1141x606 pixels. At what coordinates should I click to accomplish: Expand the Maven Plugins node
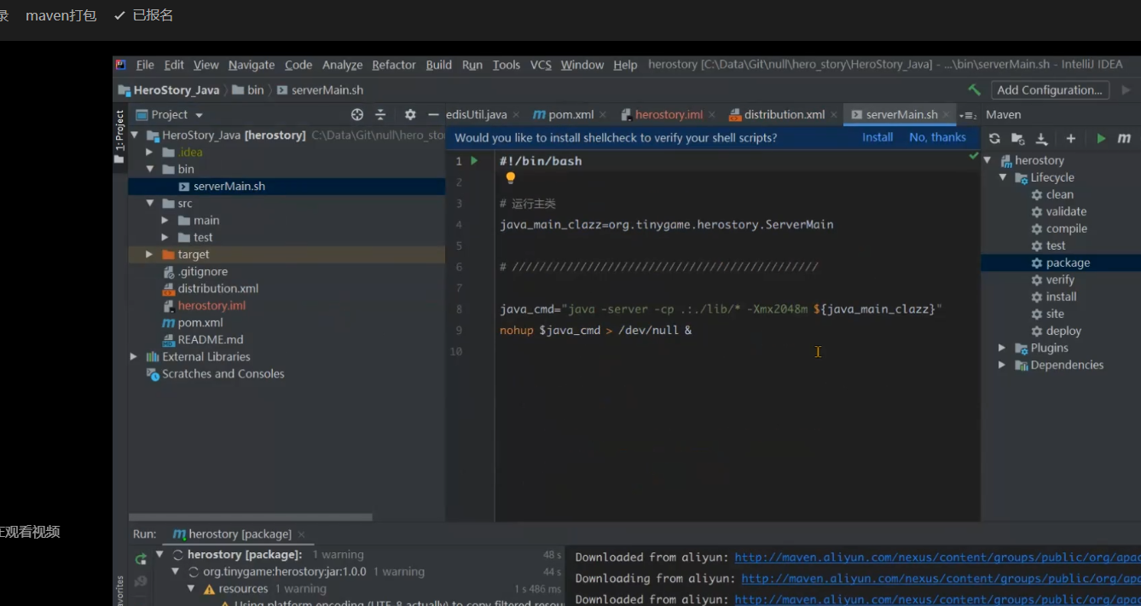[1003, 348]
